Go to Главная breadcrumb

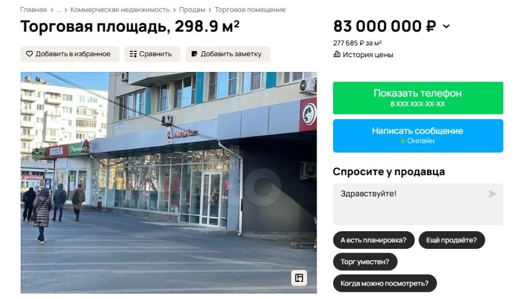pyautogui.click(x=34, y=10)
